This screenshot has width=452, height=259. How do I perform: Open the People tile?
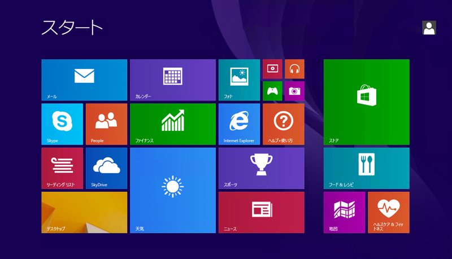[x=106, y=124]
